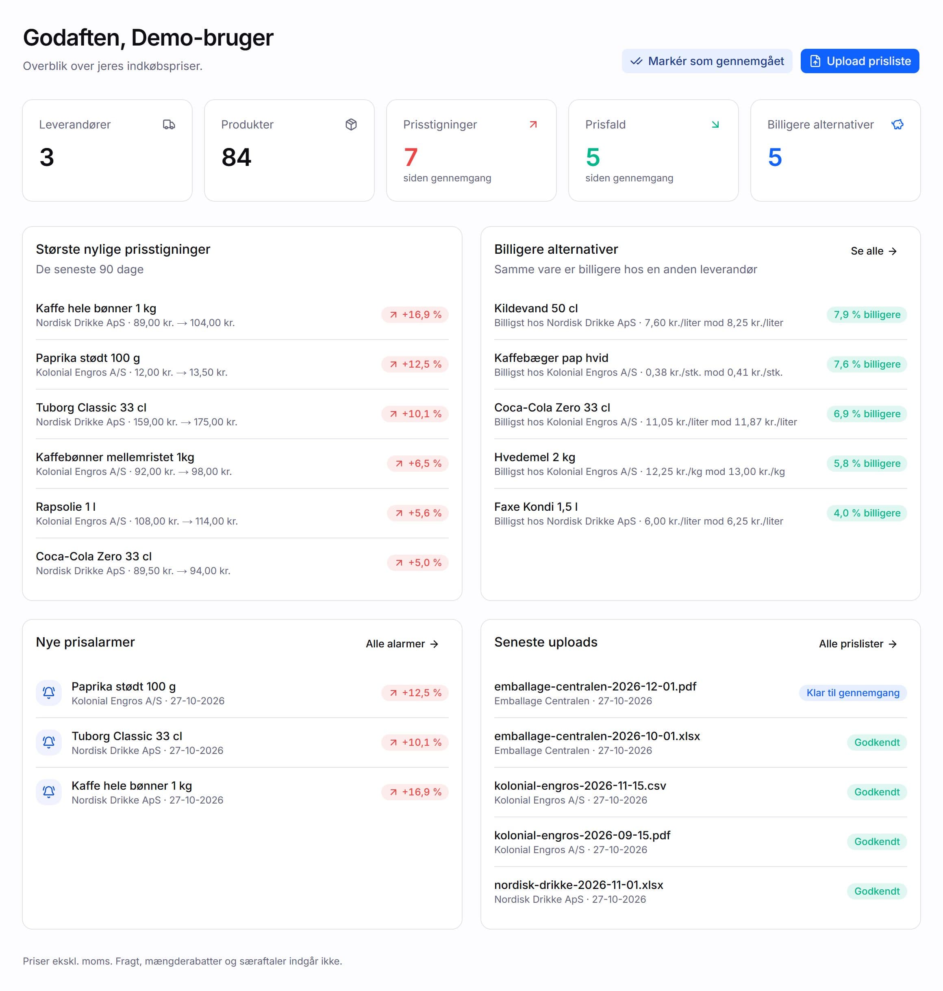The width and height of the screenshot is (943, 991).
Task: Mark prices as reviewed with Markér som gennemgået
Action: (707, 61)
